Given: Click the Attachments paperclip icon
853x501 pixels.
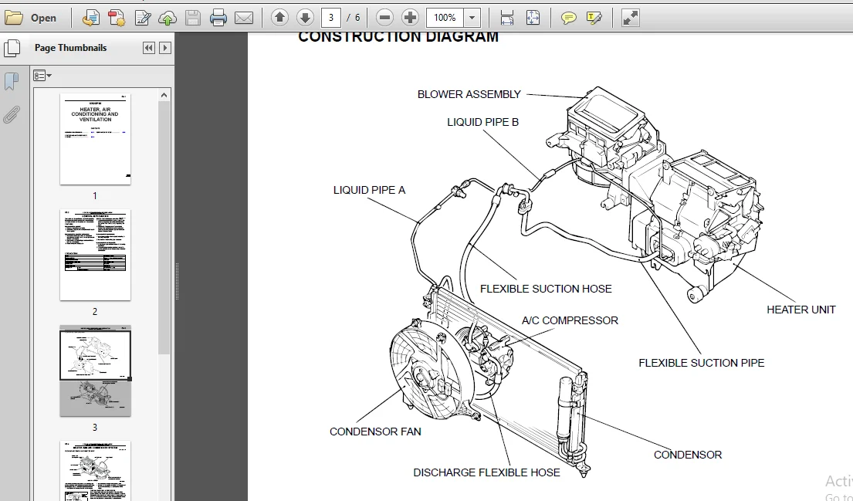Looking at the screenshot, I should pos(12,115).
